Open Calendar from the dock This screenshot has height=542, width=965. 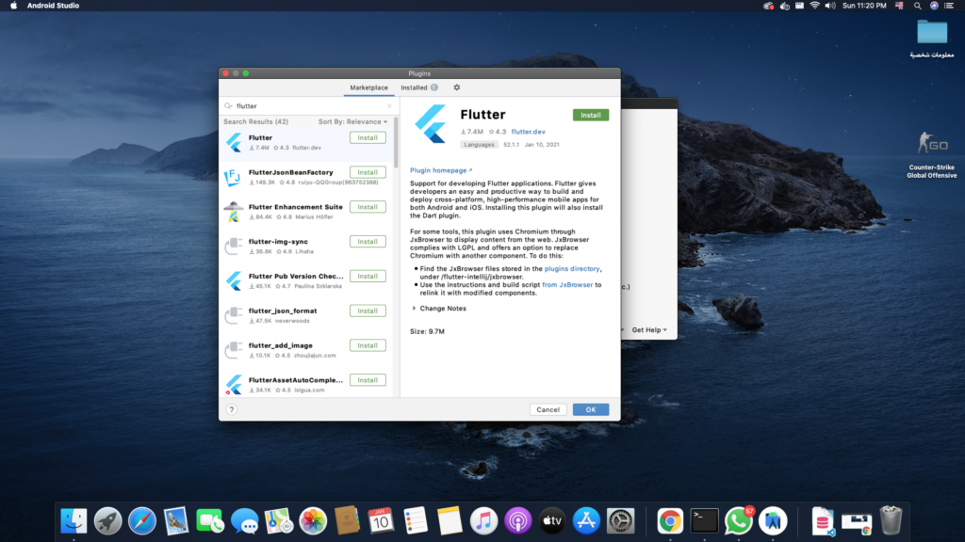(x=381, y=521)
